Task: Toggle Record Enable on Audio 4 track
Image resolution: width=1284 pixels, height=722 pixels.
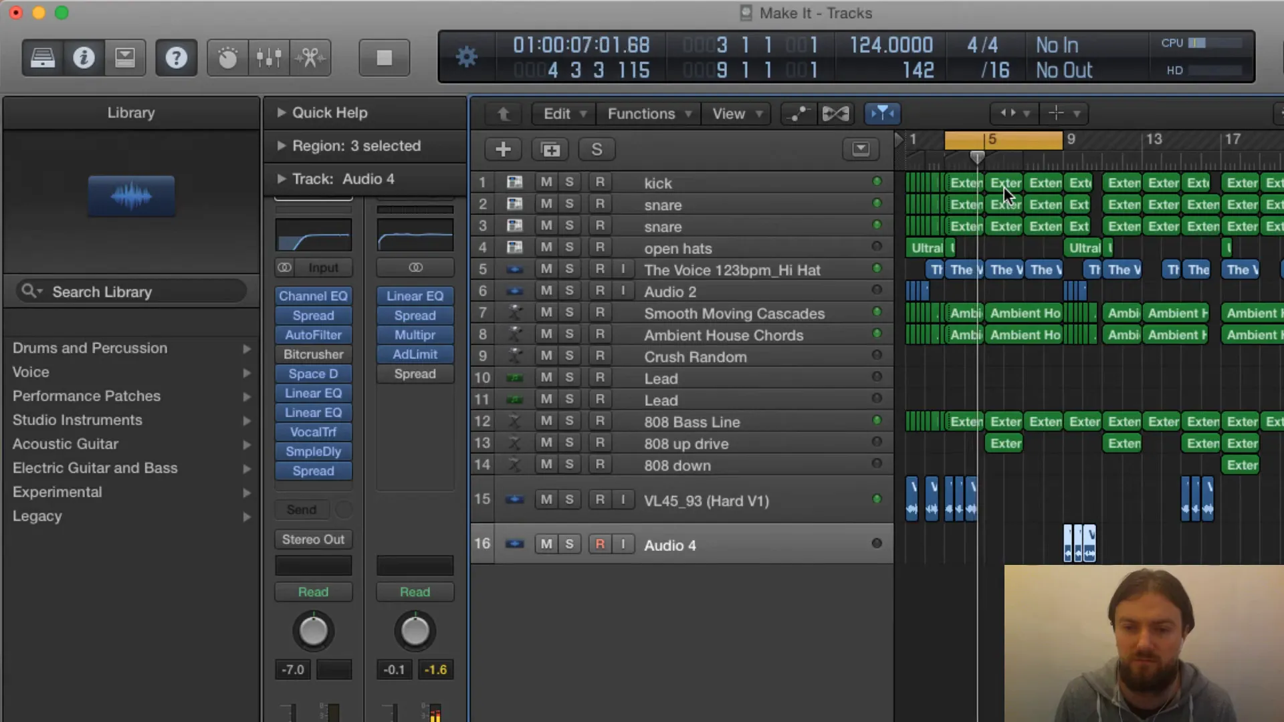Action: click(x=600, y=544)
